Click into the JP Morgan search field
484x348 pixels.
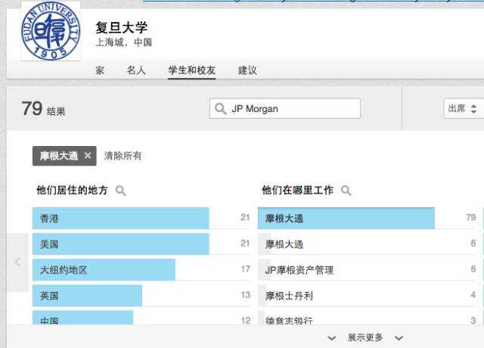click(285, 108)
